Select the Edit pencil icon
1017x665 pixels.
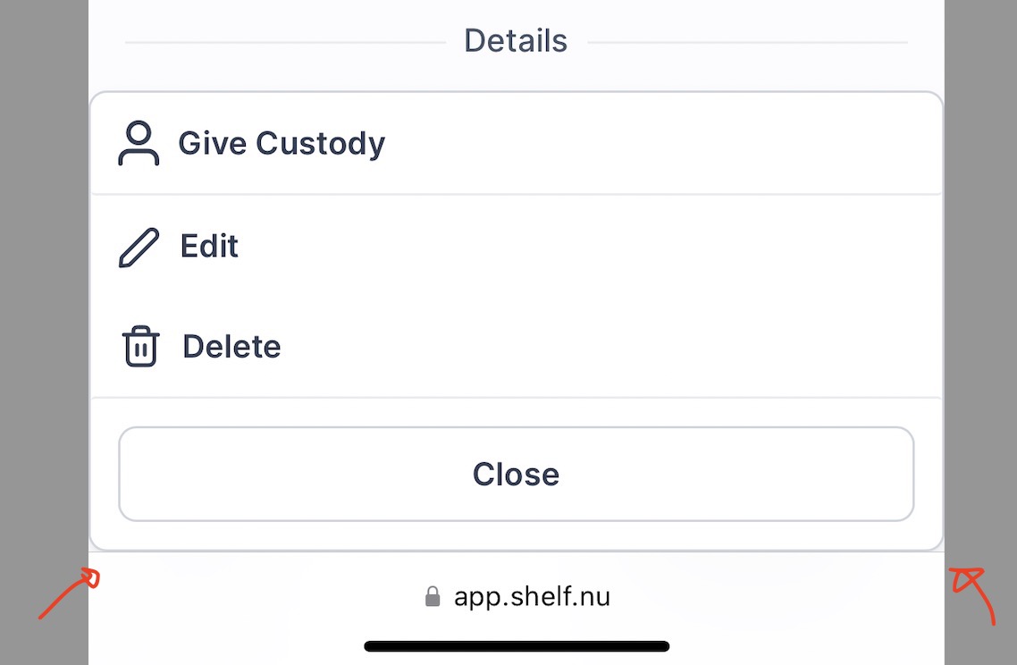139,246
